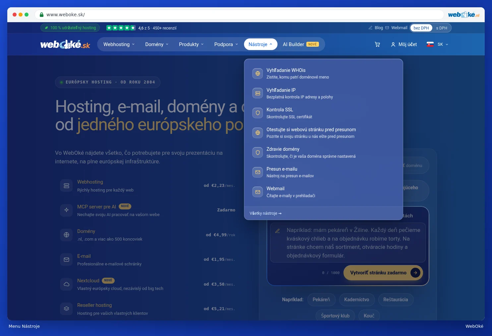The width and height of the screenshot is (492, 336).
Task: Switch prices to s DPH
Action: tap(442, 28)
